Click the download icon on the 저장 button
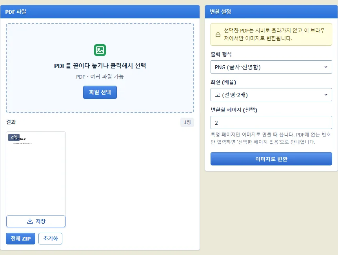 coord(30,221)
